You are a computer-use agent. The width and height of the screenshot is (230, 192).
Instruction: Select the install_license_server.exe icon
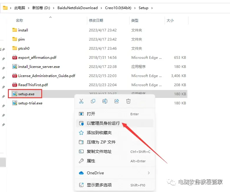[x=15, y=67]
